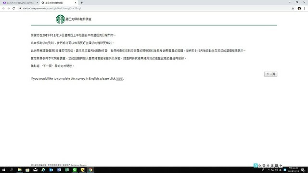The image size is (308, 173).
Task: Open the yellow app on taskbar
Action: click(82, 170)
